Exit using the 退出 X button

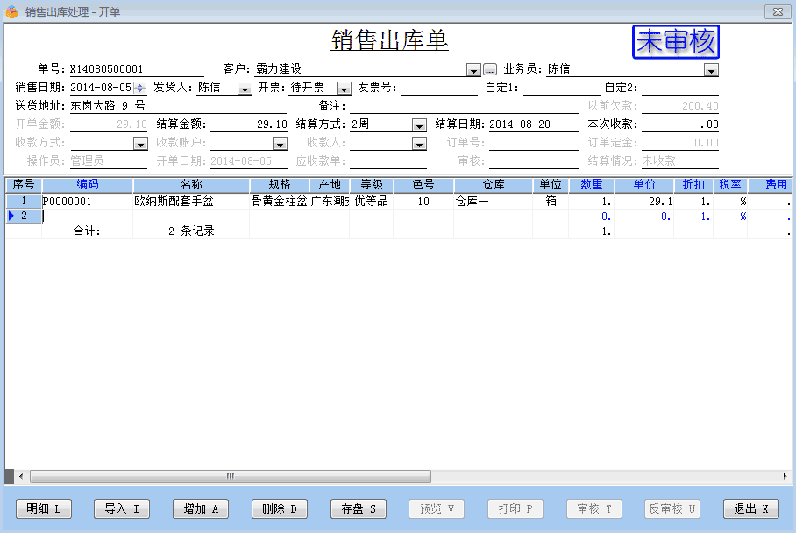[x=750, y=508]
